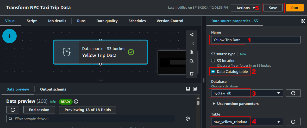Open the Info link beside S3 source type
Image resolution: width=307 pixels, height=128 pixels.
(243, 54)
